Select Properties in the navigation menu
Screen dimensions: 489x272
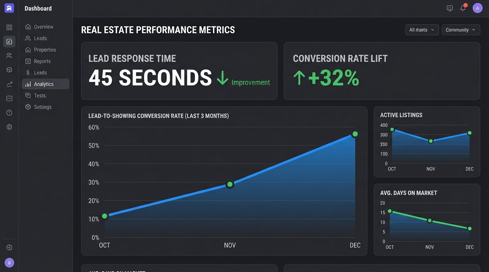coord(44,50)
